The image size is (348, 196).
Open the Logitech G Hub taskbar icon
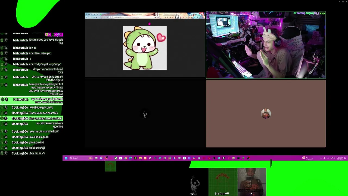[x=224, y=158]
